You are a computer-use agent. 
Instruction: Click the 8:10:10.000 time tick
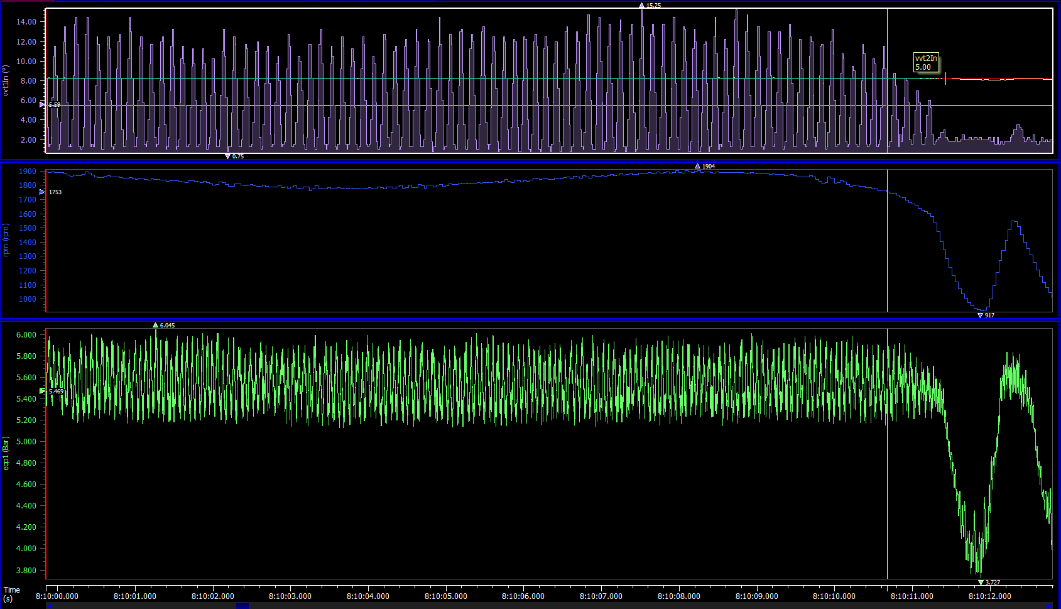pos(834,596)
